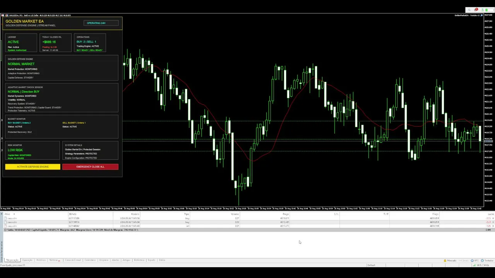Open the Diário tab

pos(162,260)
